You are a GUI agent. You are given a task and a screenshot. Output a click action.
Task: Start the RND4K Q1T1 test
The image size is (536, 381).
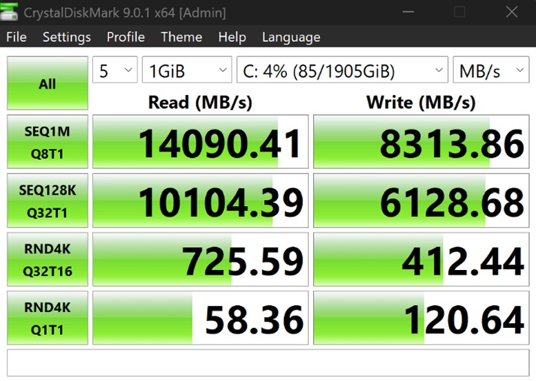click(x=48, y=318)
